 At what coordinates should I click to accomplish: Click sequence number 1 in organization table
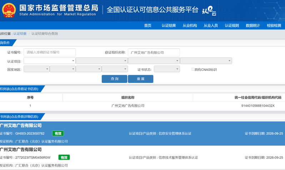tap(30, 106)
